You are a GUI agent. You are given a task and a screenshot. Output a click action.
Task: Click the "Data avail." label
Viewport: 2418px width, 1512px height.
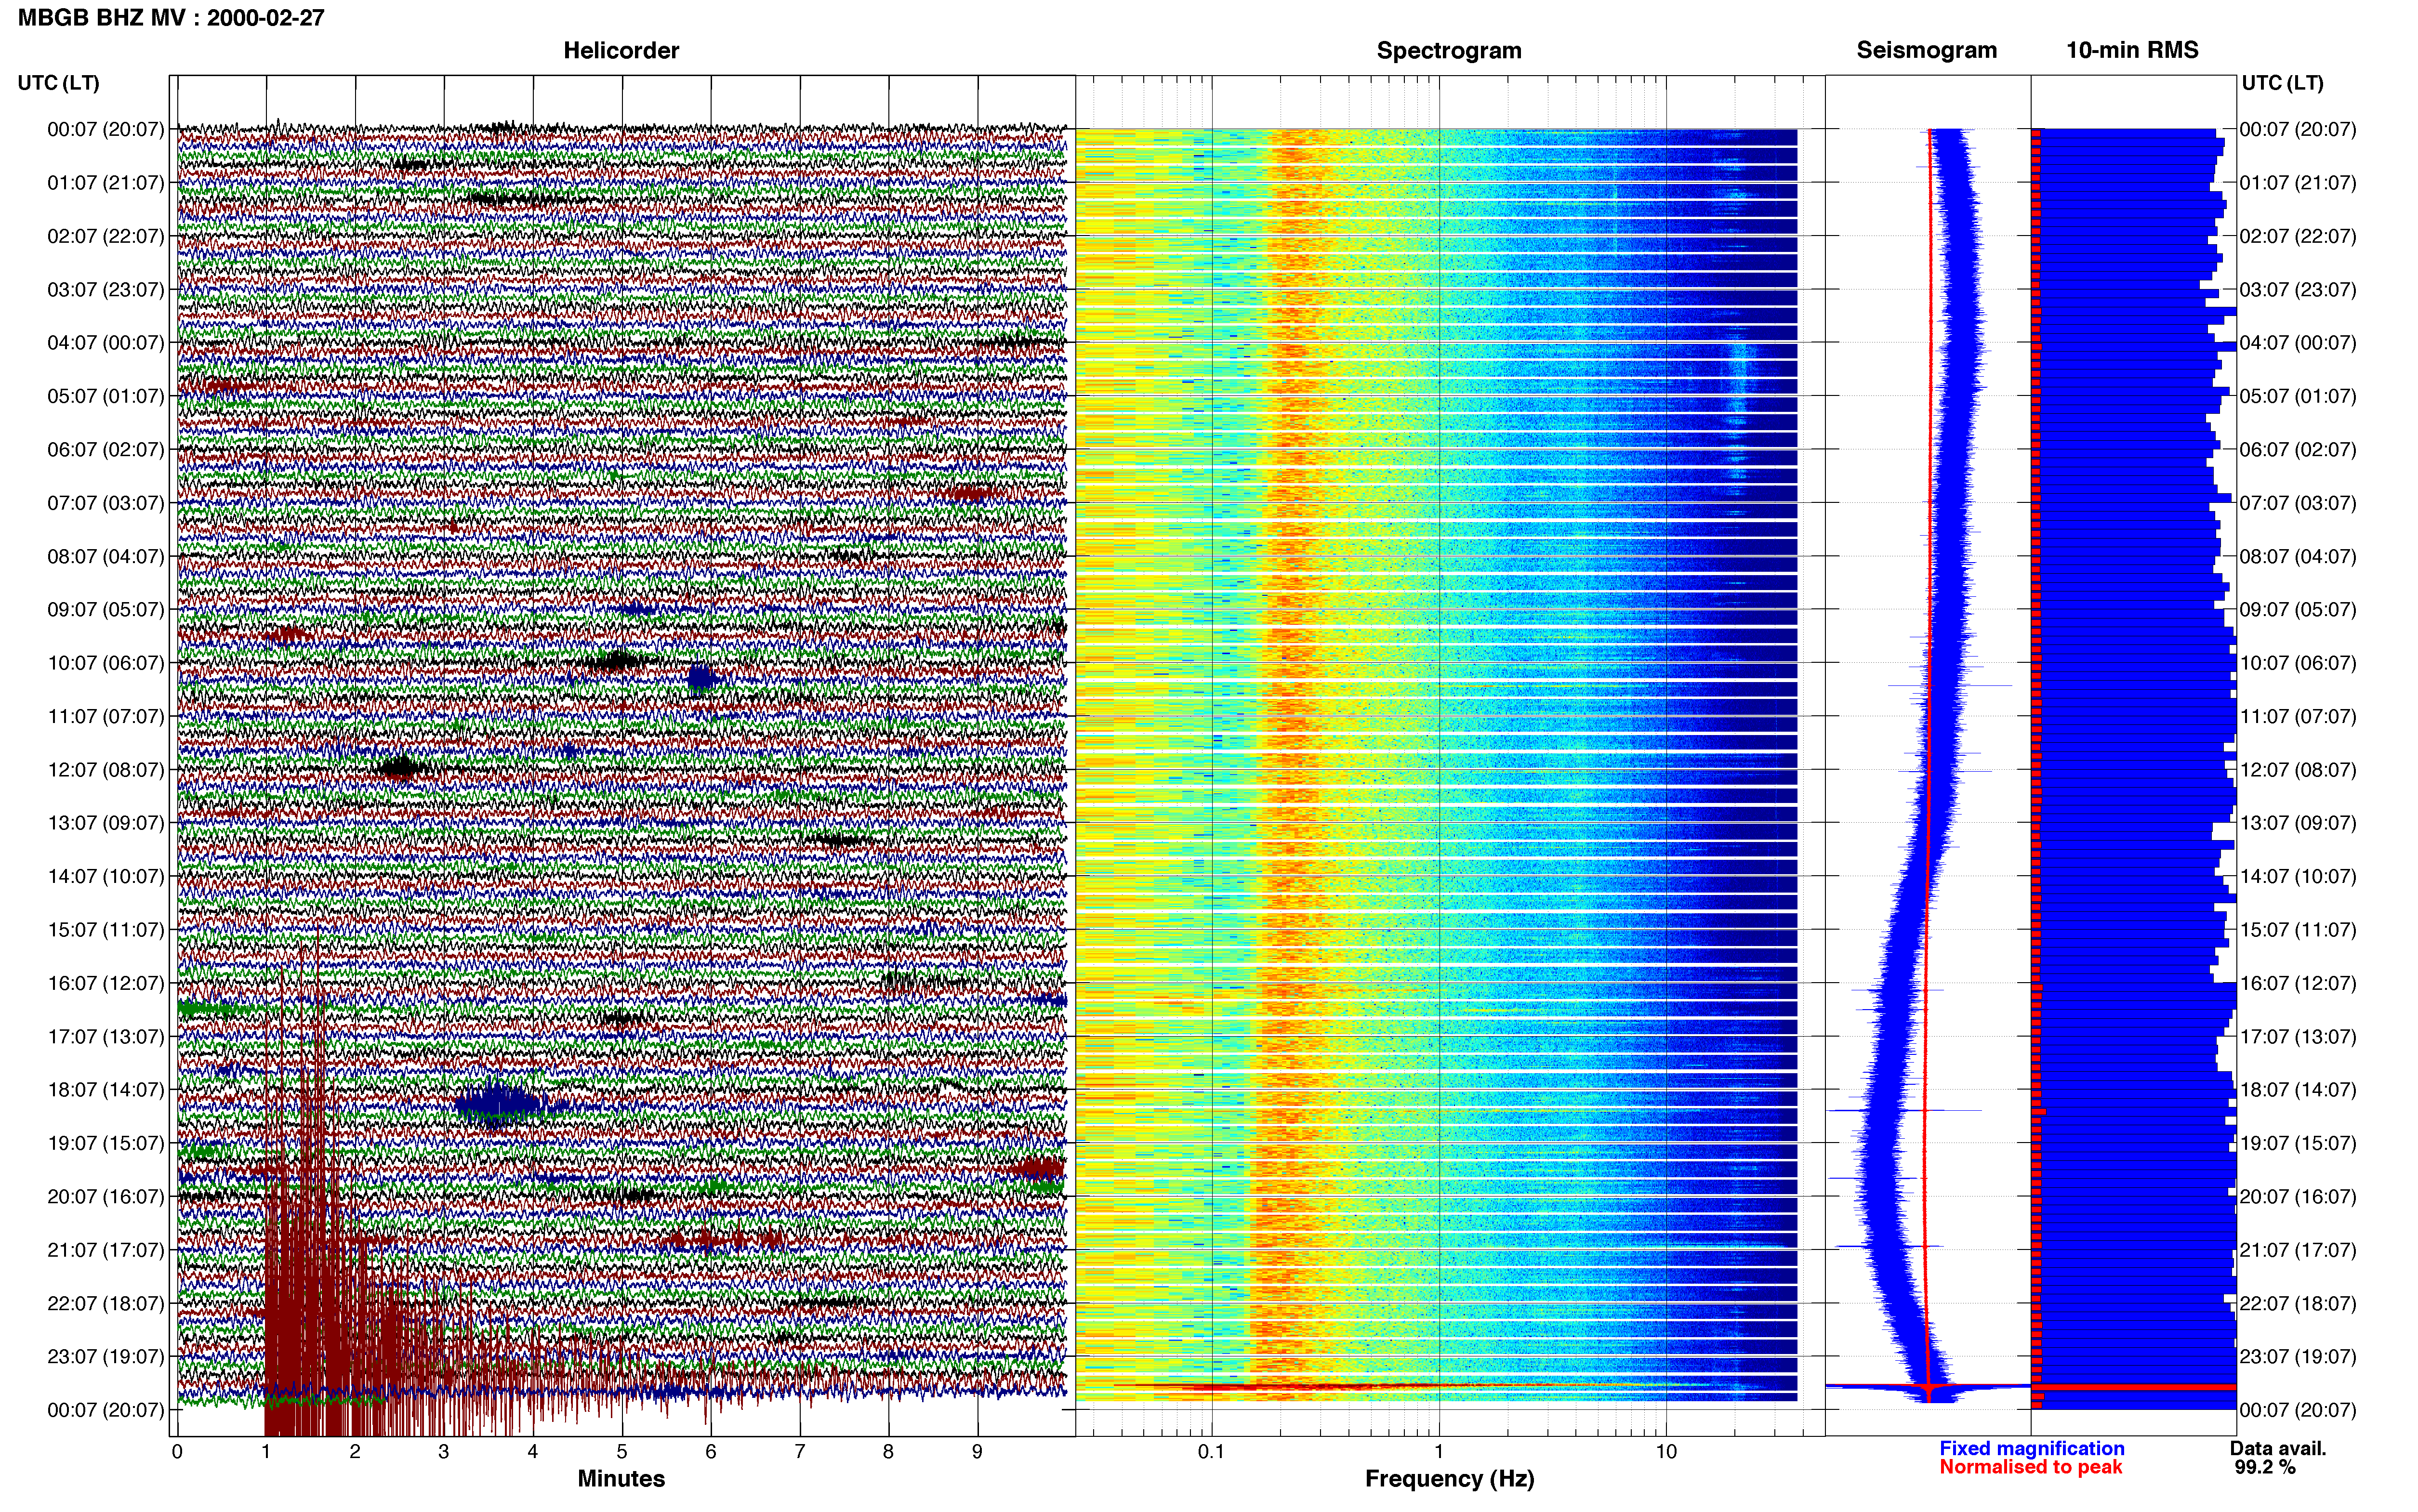[2278, 1448]
